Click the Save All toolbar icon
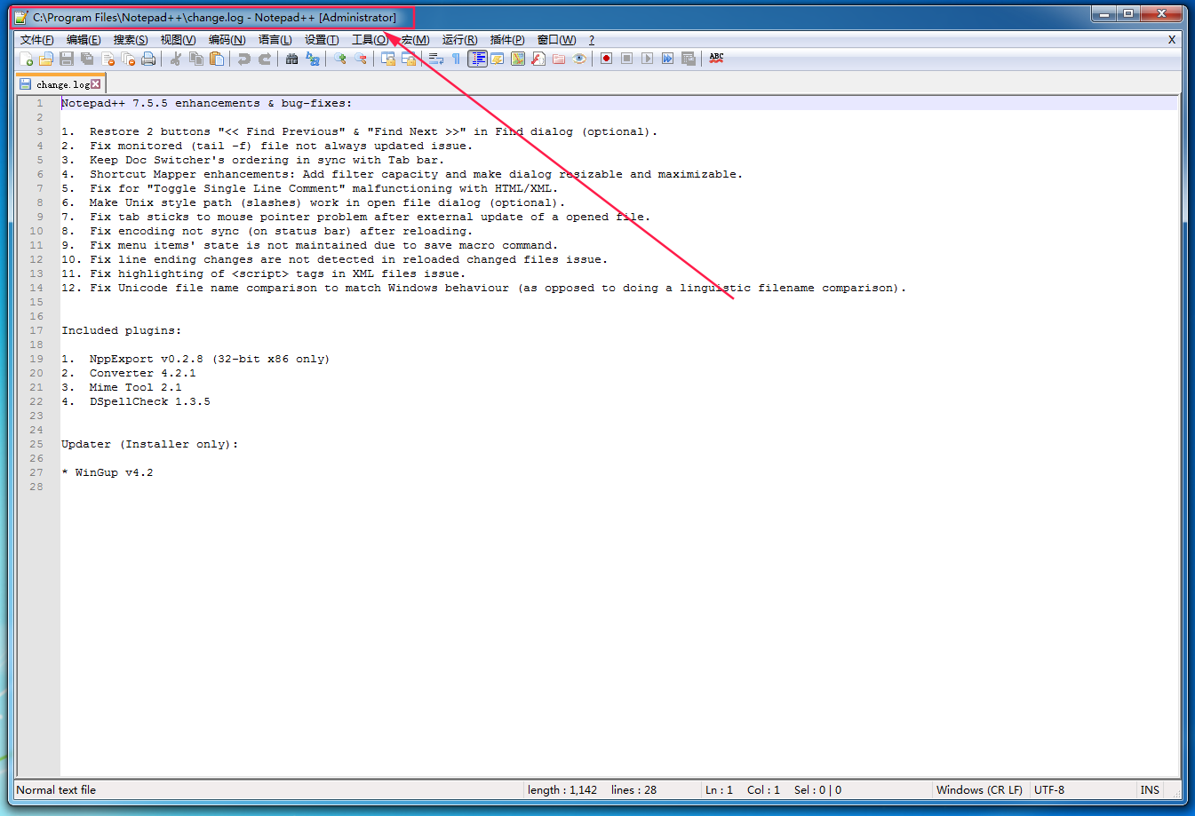This screenshot has height=816, width=1195. click(x=87, y=59)
